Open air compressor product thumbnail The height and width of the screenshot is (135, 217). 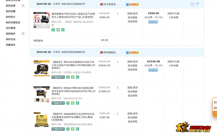pos(41,20)
